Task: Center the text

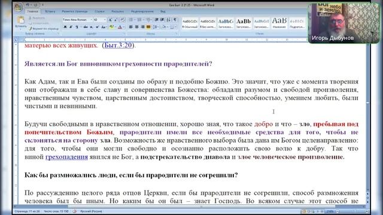Action: [x=137, y=27]
